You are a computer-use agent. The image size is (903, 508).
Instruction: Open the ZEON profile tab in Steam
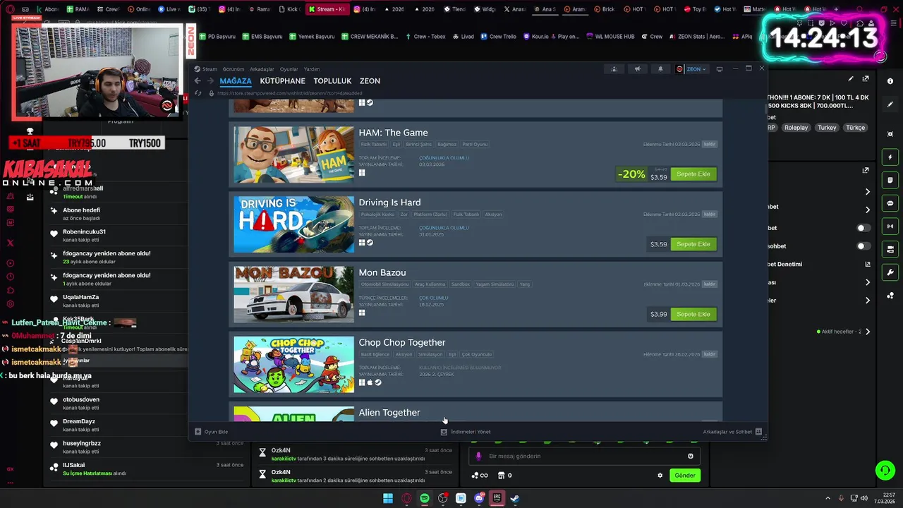[370, 81]
